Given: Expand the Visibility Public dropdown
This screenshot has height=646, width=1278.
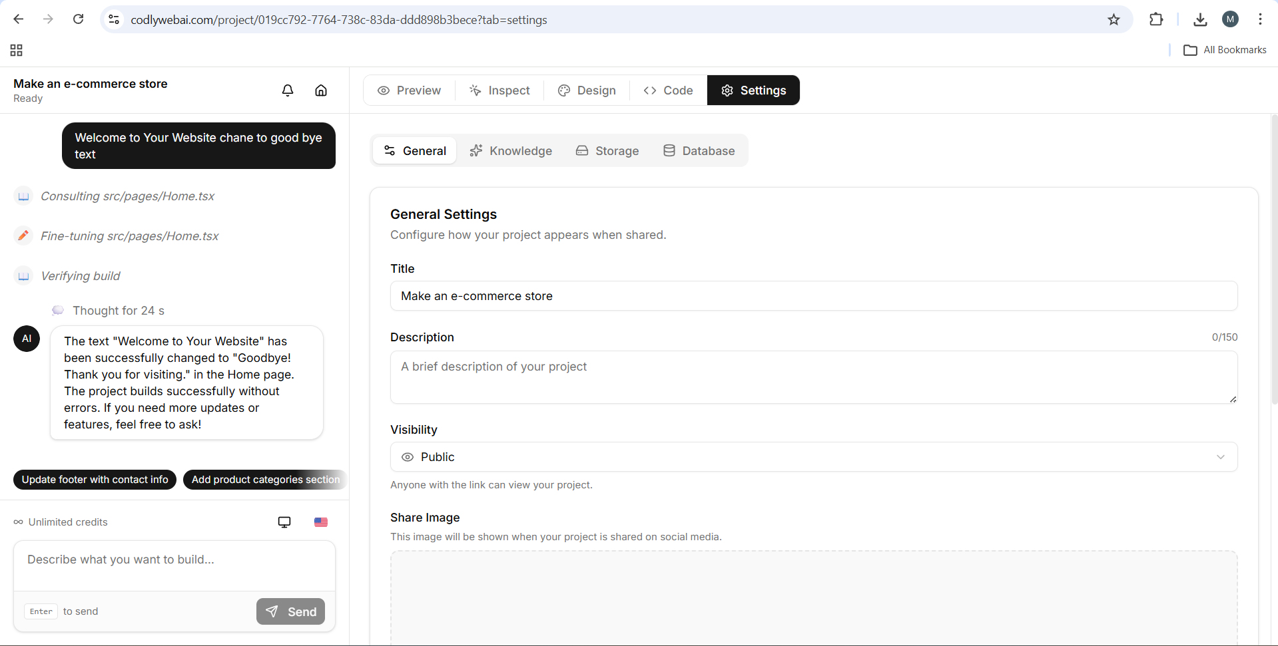Looking at the screenshot, I should click(813, 457).
